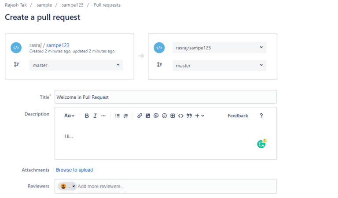Screen dimensions: 338x198
Task: Toggle italic text formatting
Action: [x=95, y=116]
